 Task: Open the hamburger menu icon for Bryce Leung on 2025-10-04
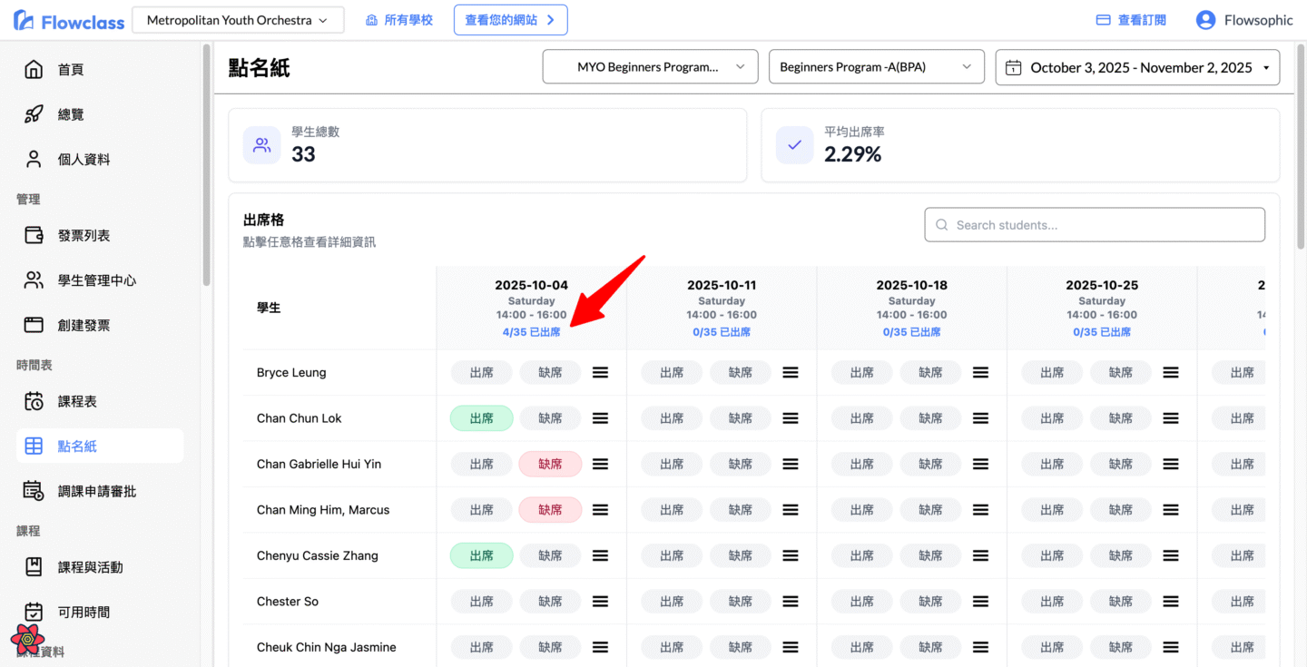(x=600, y=372)
